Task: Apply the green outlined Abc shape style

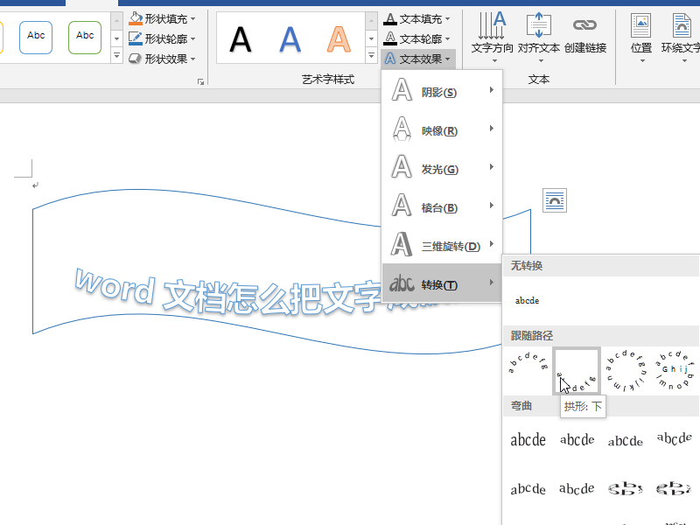Action: [85, 38]
